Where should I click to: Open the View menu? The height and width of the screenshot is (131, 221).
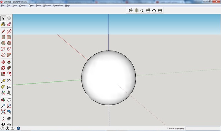[x=15, y=6]
